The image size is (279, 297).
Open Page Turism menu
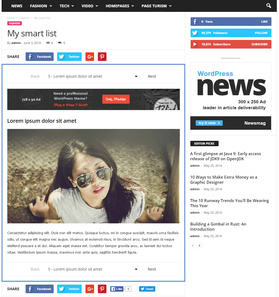coord(157,6)
